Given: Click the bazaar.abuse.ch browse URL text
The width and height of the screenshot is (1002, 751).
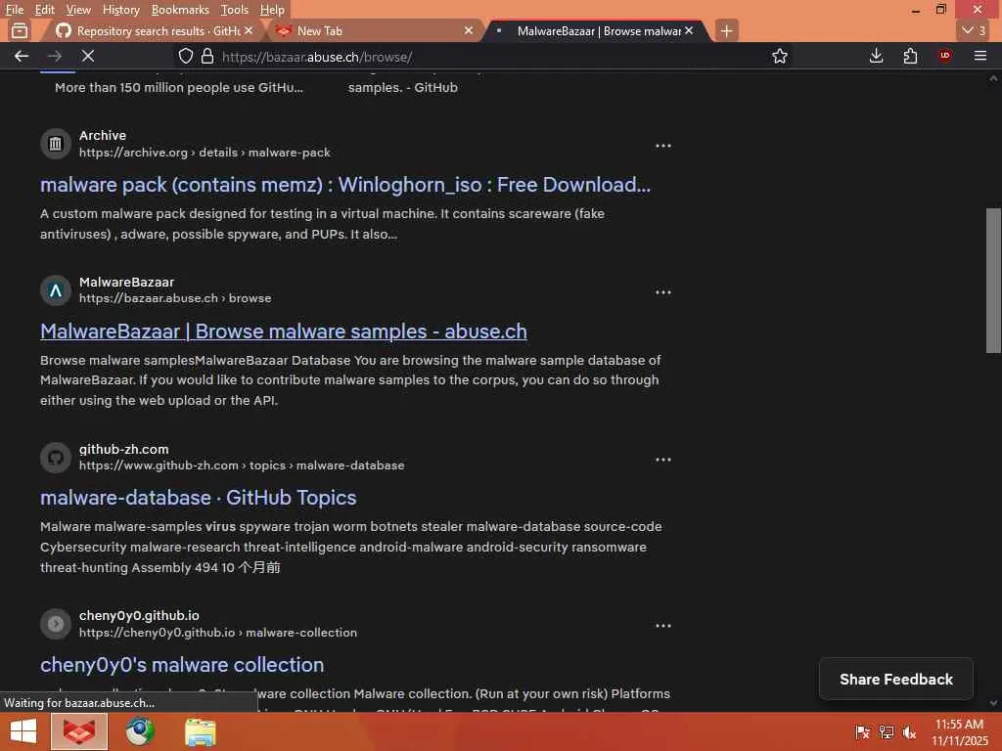Looking at the screenshot, I should [x=175, y=298].
